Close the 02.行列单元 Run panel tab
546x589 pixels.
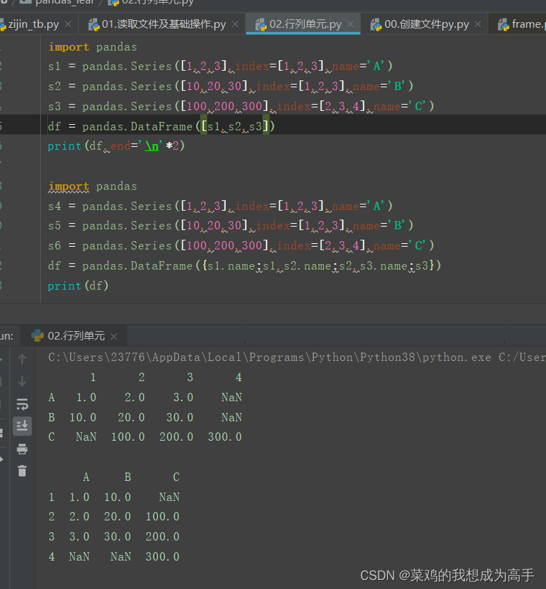[114, 336]
